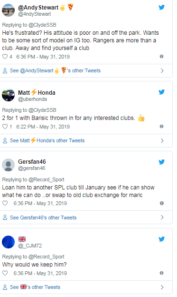
Task: Click the Twitter bird icon on Gersfan46's tweet
Action: point(161,162)
